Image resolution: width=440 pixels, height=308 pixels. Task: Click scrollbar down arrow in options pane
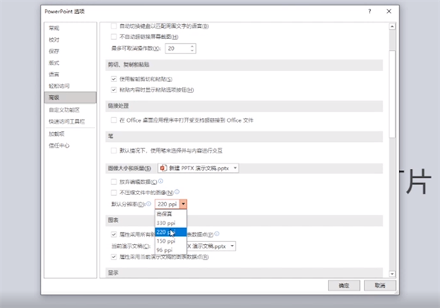click(x=392, y=274)
